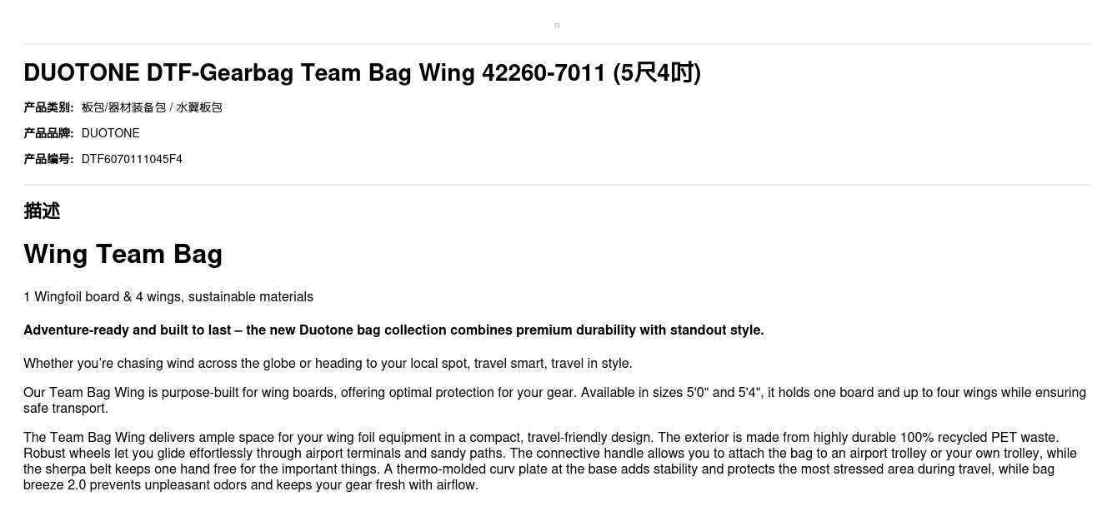The height and width of the screenshot is (531, 1107).
Task: Click the slash separator between the categories
Action: coord(171,107)
